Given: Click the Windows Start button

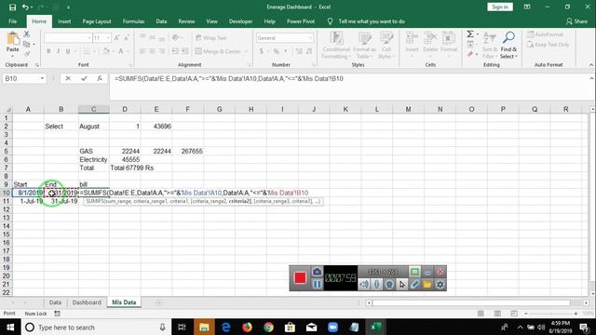Looking at the screenshot, I should click(x=10, y=327).
